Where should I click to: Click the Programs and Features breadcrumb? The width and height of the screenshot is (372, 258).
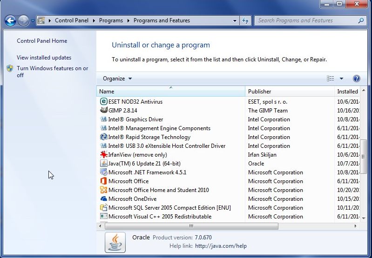pyautogui.click(x=162, y=20)
